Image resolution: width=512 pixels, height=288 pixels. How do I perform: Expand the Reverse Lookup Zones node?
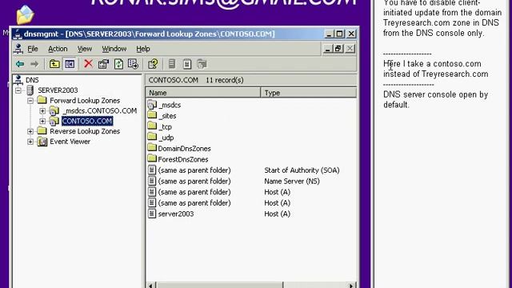click(x=30, y=131)
